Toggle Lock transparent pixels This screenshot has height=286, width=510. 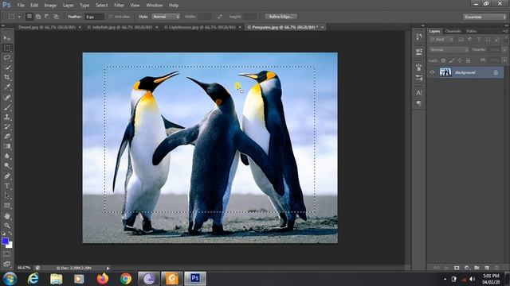coord(443,60)
